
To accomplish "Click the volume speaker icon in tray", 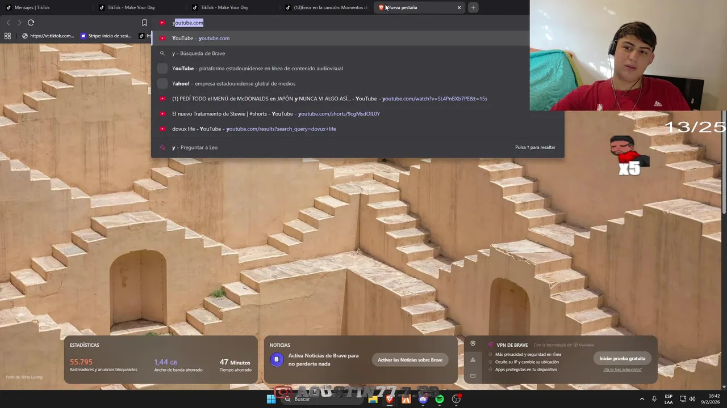I will pyautogui.click(x=692, y=399).
